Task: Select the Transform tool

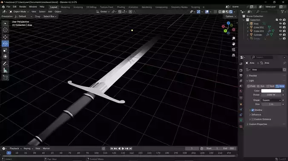Action: pyautogui.click(x=5, y=56)
